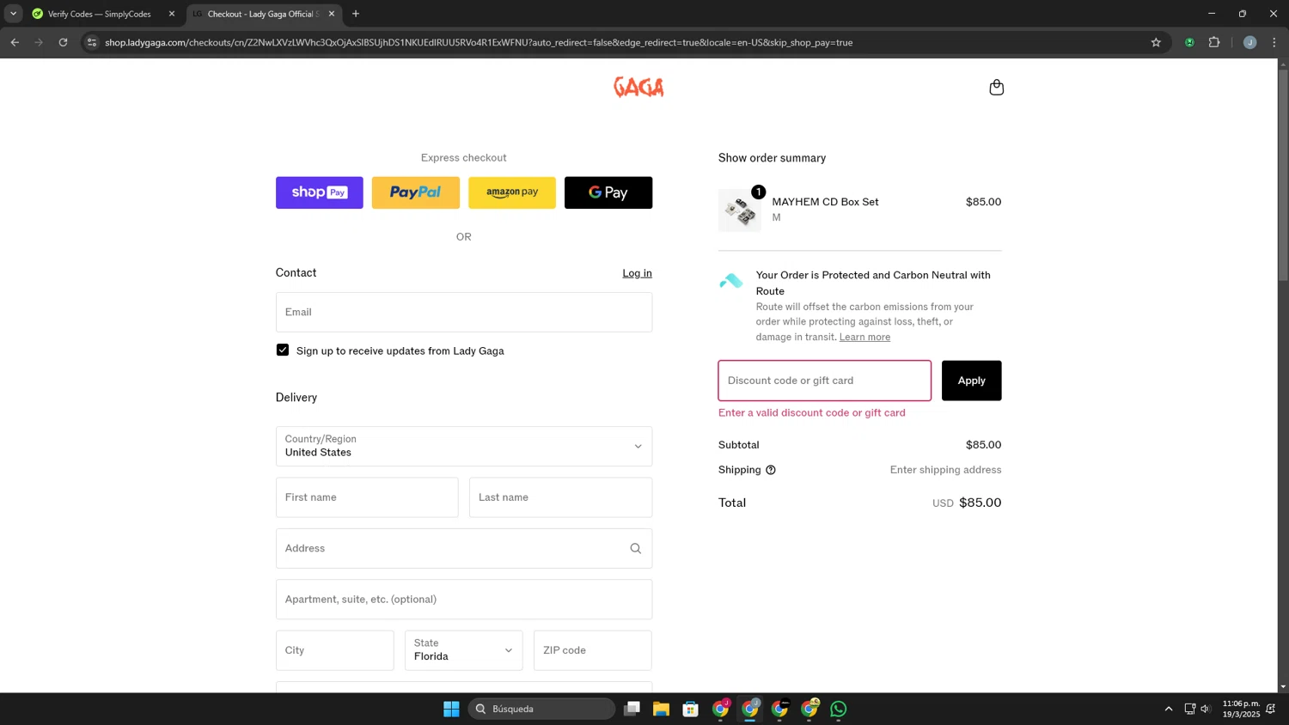This screenshot has width=1289, height=725.
Task: Pay with the Google Pay button
Action: (x=608, y=192)
